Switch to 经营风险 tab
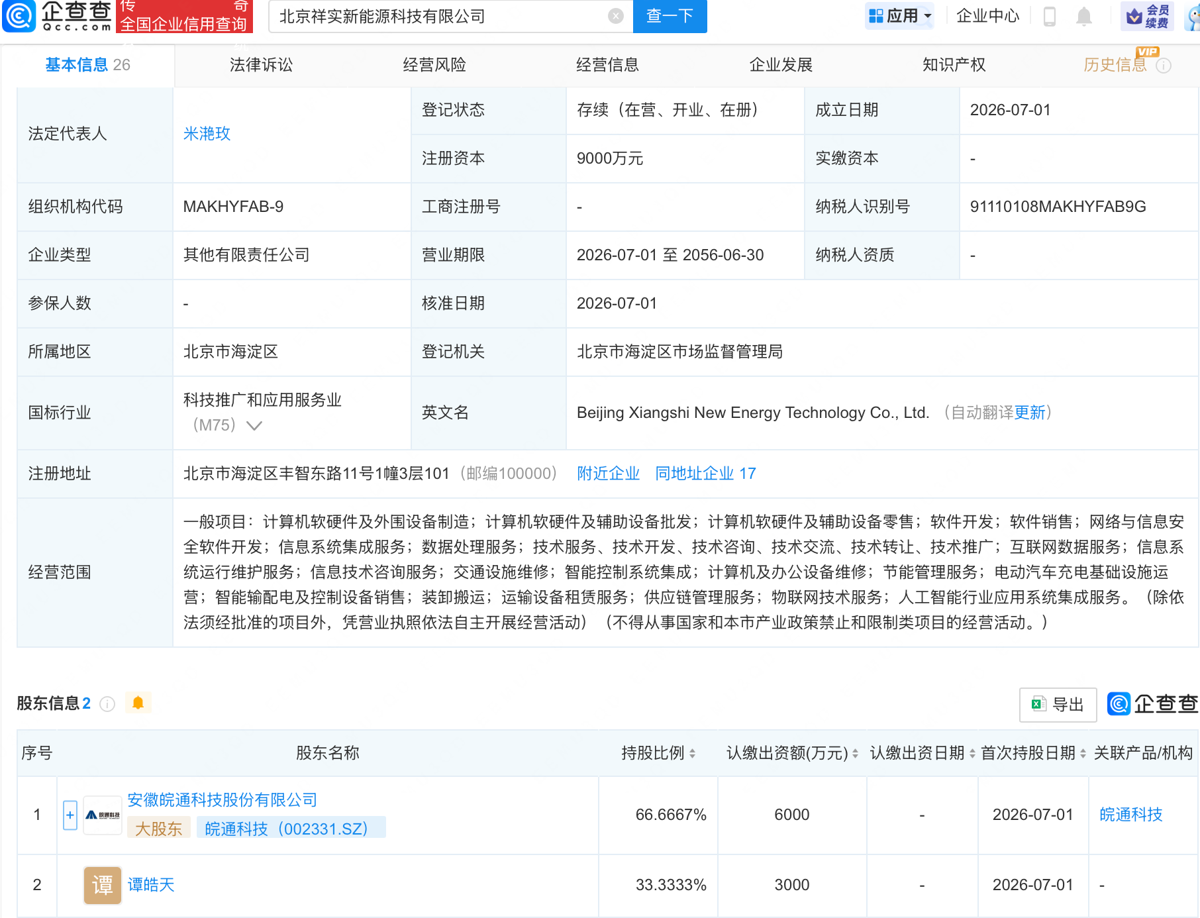The width and height of the screenshot is (1200, 918). click(434, 65)
